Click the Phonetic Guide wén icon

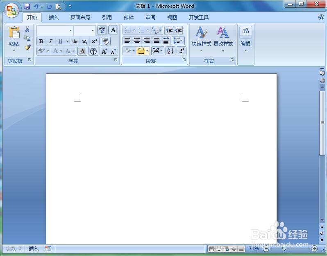(102, 30)
